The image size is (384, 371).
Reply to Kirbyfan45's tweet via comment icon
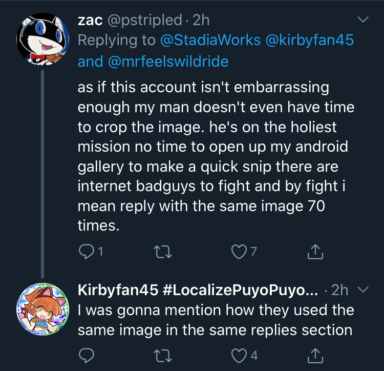click(87, 355)
